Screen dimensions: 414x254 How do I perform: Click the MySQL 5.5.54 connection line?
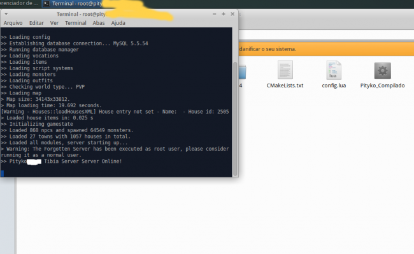tap(75, 43)
